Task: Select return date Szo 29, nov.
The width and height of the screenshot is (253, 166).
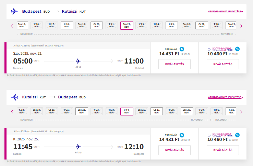Action: [187, 111]
